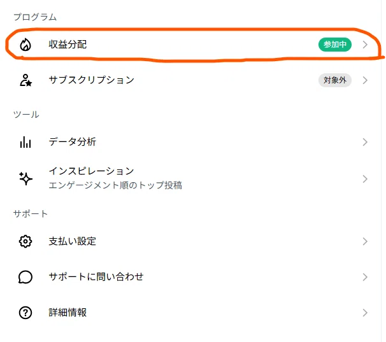Image resolution: width=386 pixels, height=342 pixels.
Task: Click the sparkle icon for インスピレーション
Action: pos(25,178)
